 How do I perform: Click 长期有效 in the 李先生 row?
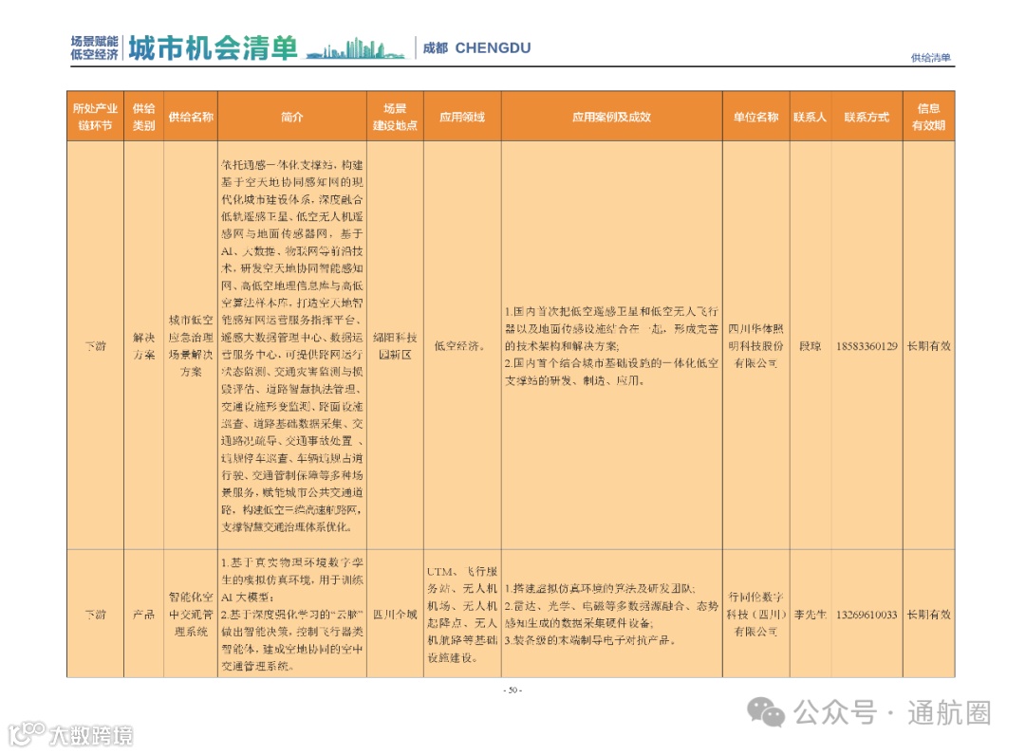coord(928,615)
